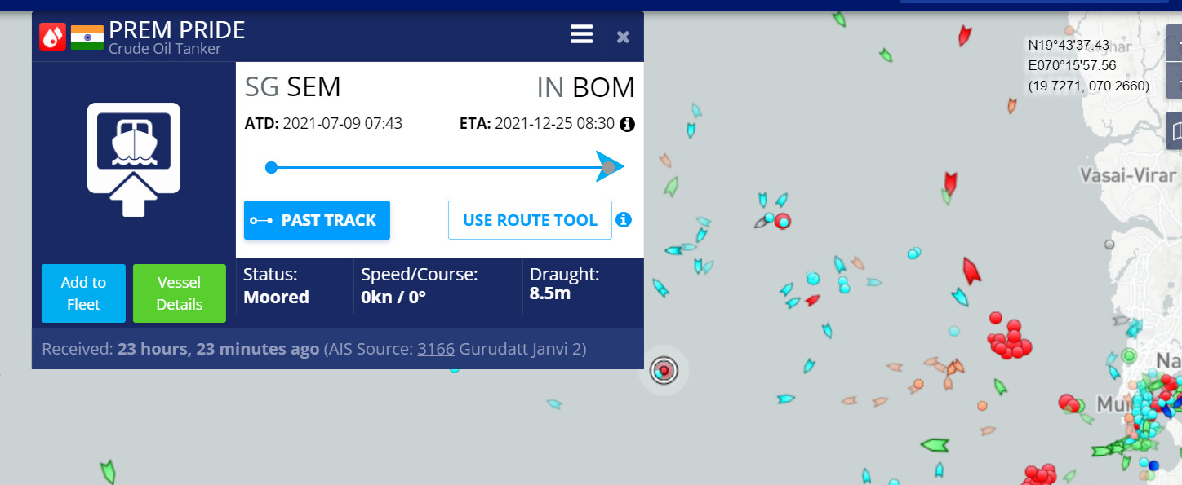Click the destination port BOM label
The width and height of the screenshot is (1182, 485).
point(603,87)
